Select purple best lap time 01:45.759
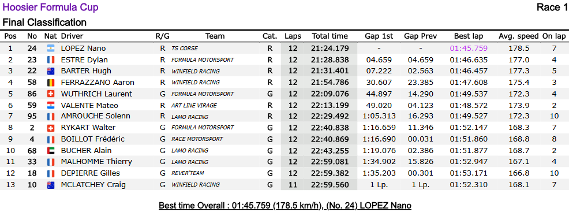The height and width of the screenshot is (212, 569). [x=469, y=49]
